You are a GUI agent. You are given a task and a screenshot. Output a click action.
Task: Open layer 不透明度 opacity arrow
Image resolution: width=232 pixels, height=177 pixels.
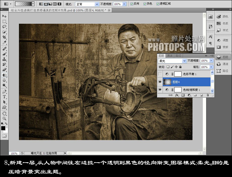point(211,61)
